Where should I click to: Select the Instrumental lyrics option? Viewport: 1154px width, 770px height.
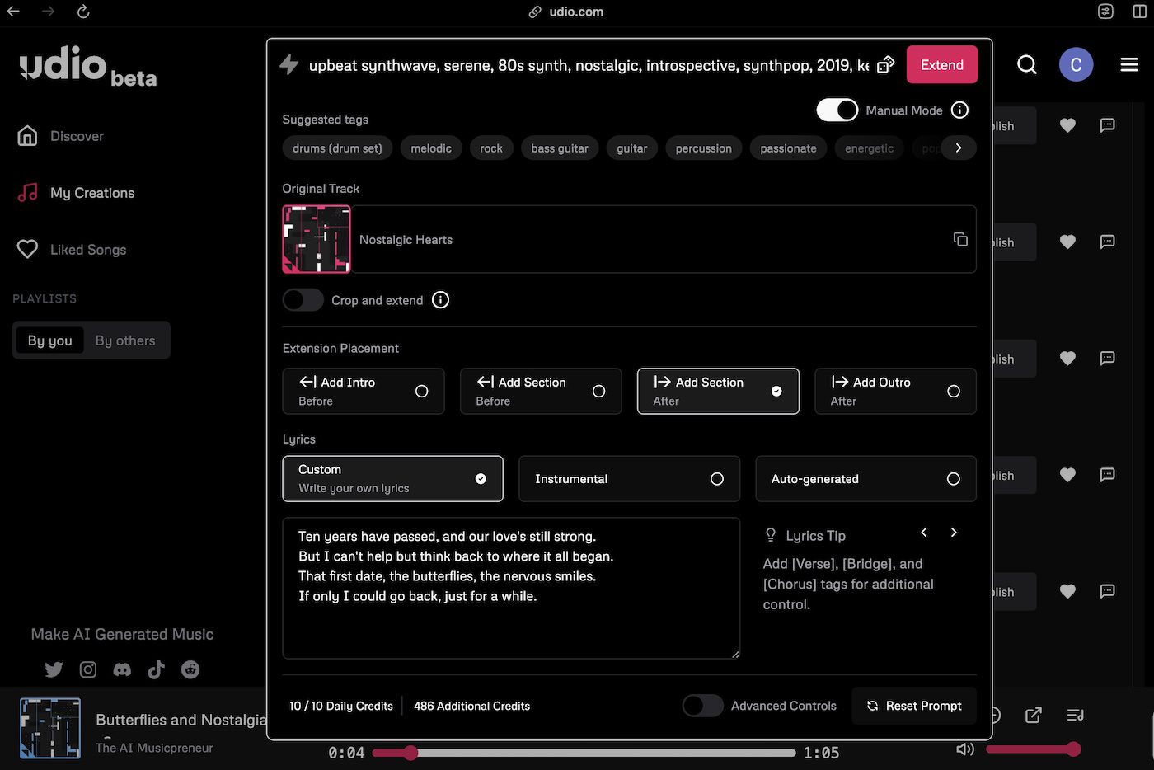point(629,478)
